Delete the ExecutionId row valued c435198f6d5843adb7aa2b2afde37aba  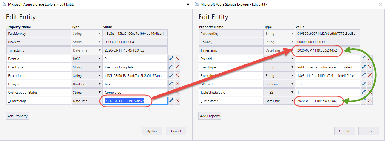pos(177,75)
